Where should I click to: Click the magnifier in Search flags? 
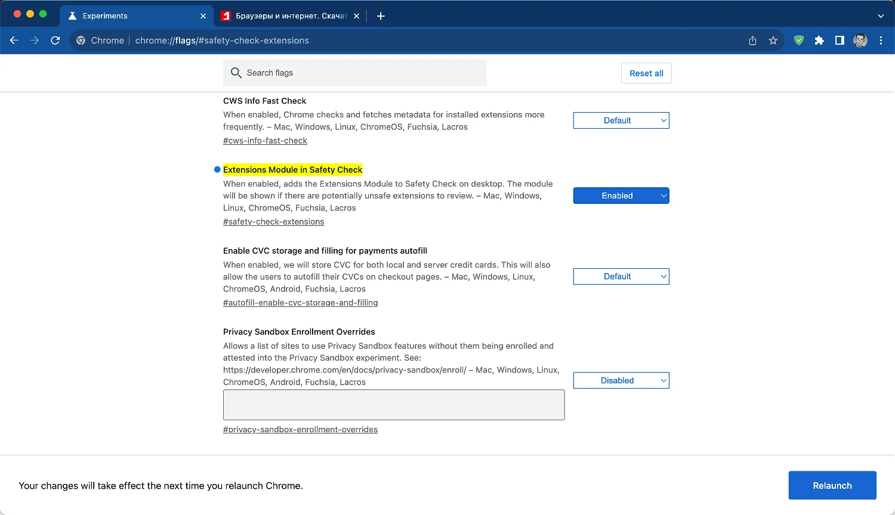click(236, 73)
